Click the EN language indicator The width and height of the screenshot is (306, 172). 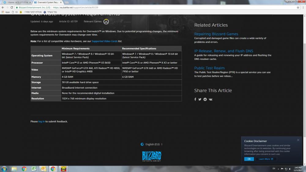[274, 169]
